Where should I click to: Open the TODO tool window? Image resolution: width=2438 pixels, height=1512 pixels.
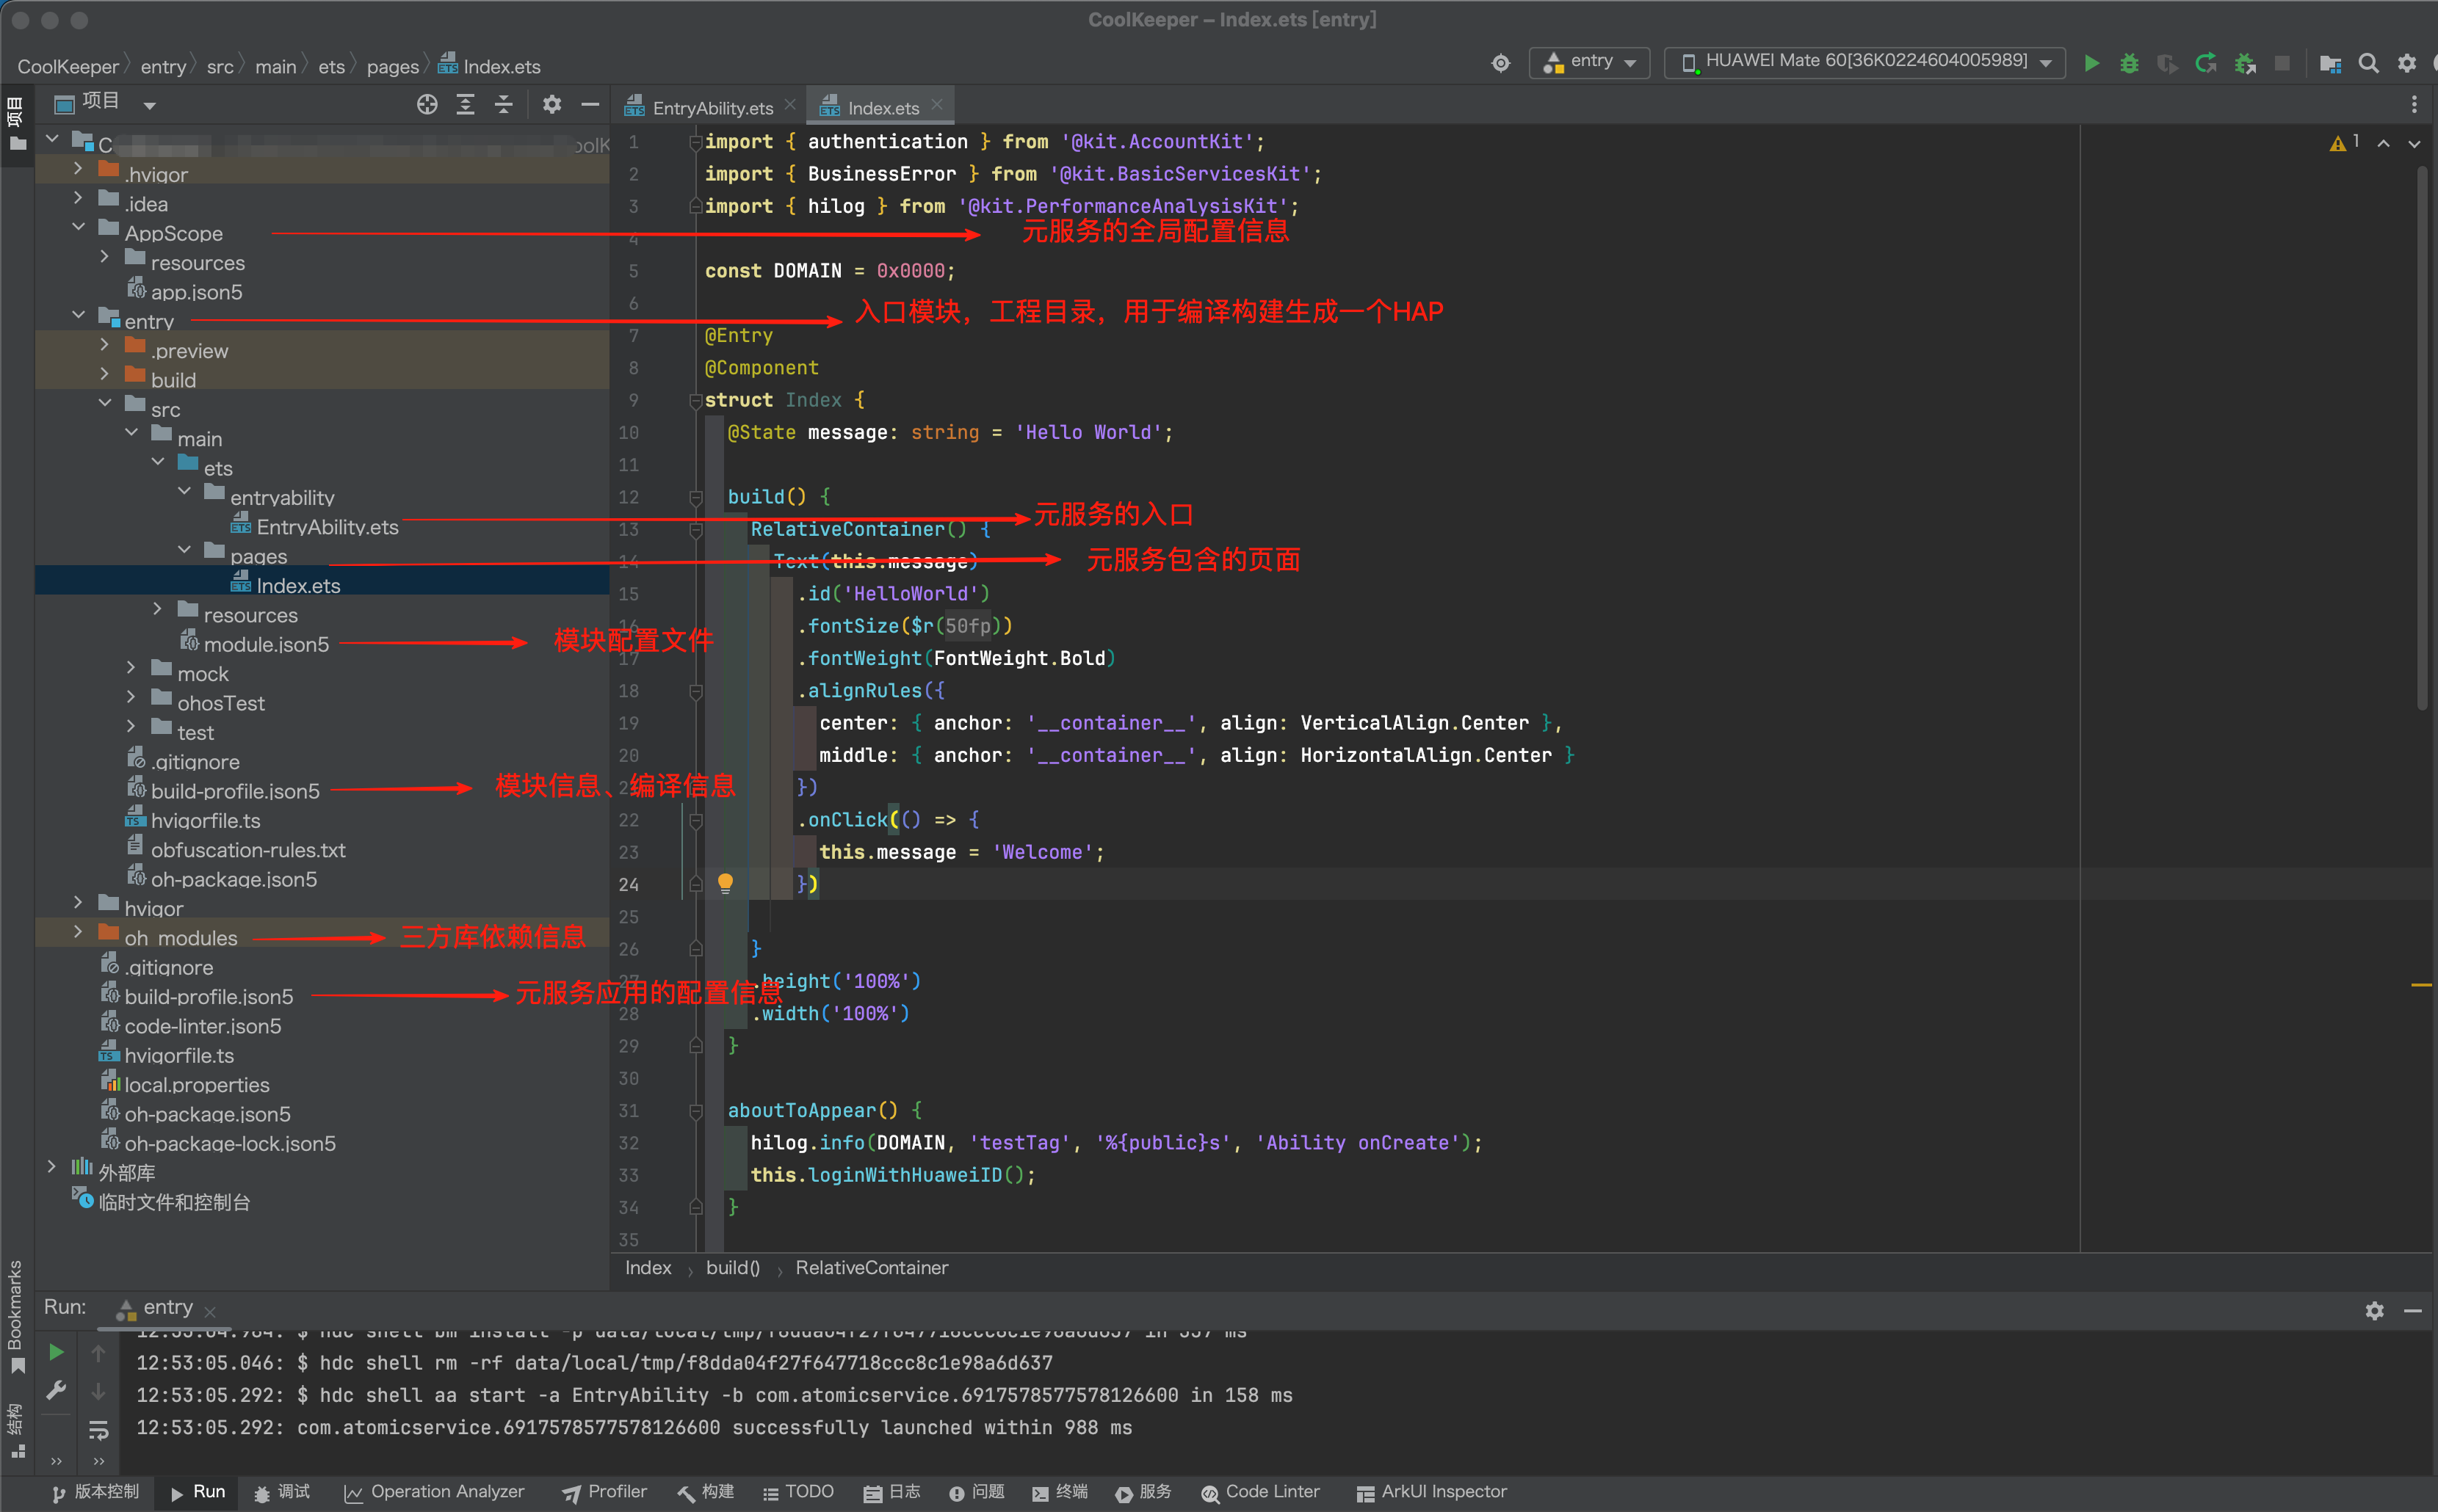(797, 1492)
